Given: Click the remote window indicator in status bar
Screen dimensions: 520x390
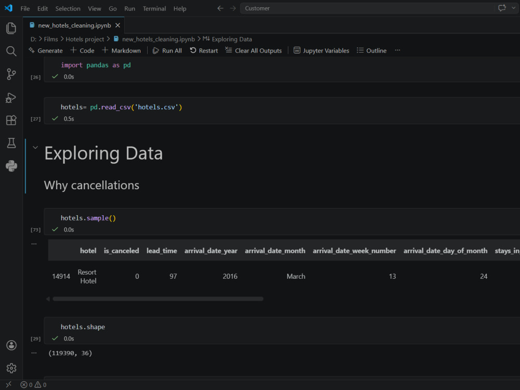Looking at the screenshot, I should [x=9, y=384].
